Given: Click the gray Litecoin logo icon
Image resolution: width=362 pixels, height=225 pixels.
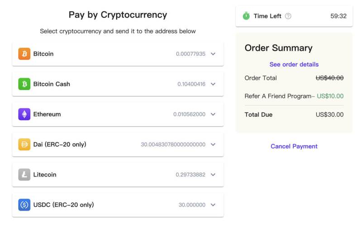Looking at the screenshot, I should (x=24, y=175).
